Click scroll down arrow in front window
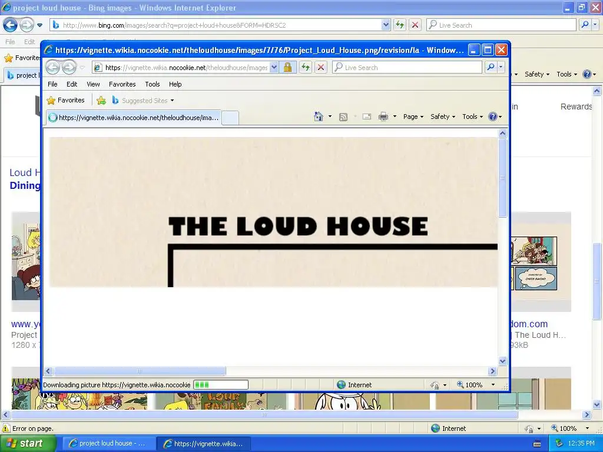Image resolution: width=603 pixels, height=452 pixels. pyautogui.click(x=503, y=361)
